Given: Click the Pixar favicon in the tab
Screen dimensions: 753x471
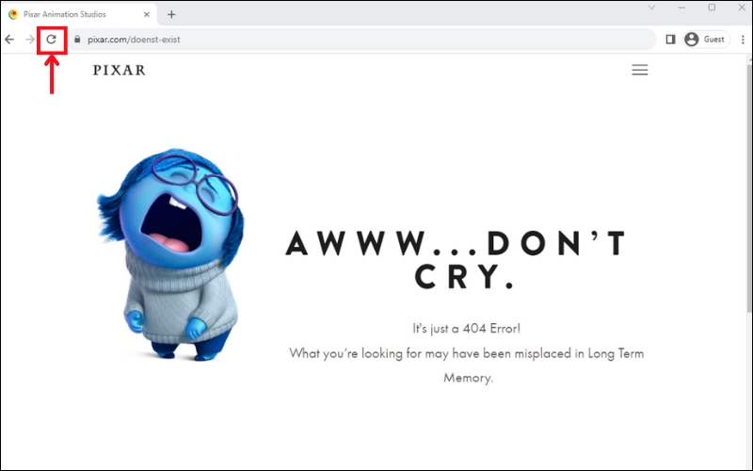Looking at the screenshot, I should 13,14.
